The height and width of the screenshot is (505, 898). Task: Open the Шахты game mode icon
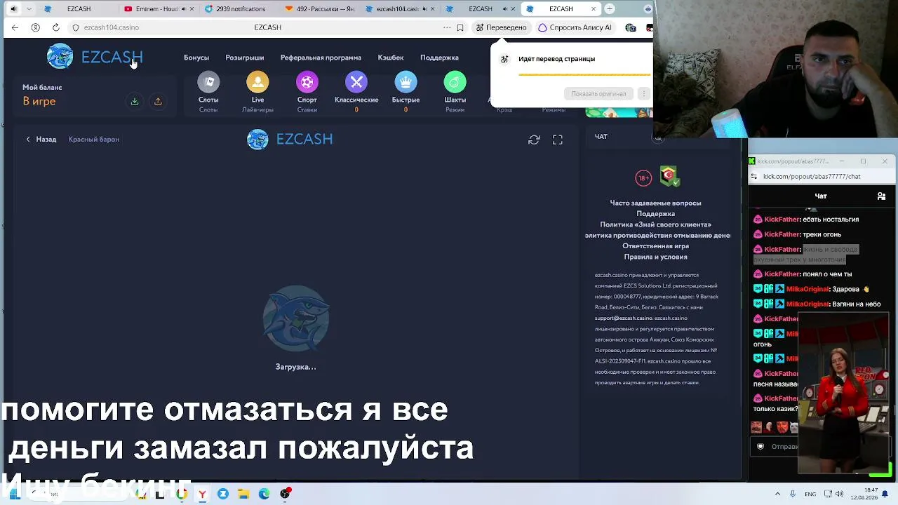tap(455, 83)
